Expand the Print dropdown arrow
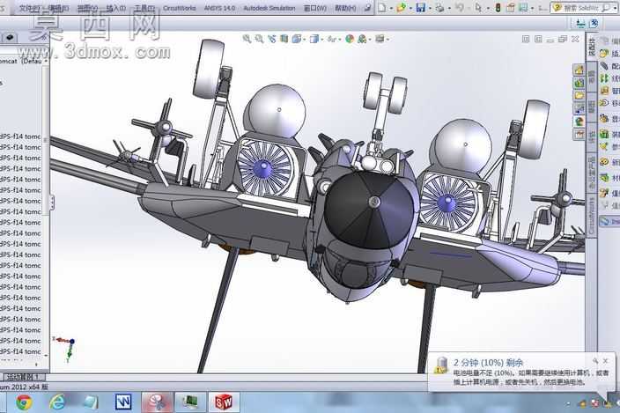The image size is (620, 413). tap(448, 8)
